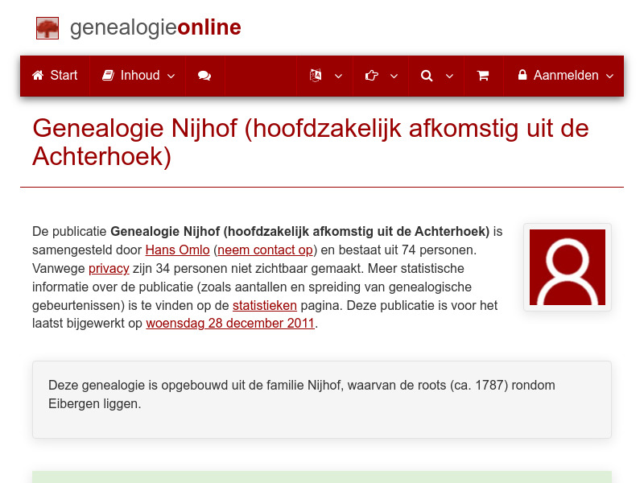
Task: Open the Inhoud book icon
Action: point(109,75)
